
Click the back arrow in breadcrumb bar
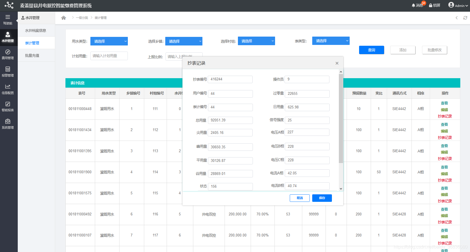point(457,18)
